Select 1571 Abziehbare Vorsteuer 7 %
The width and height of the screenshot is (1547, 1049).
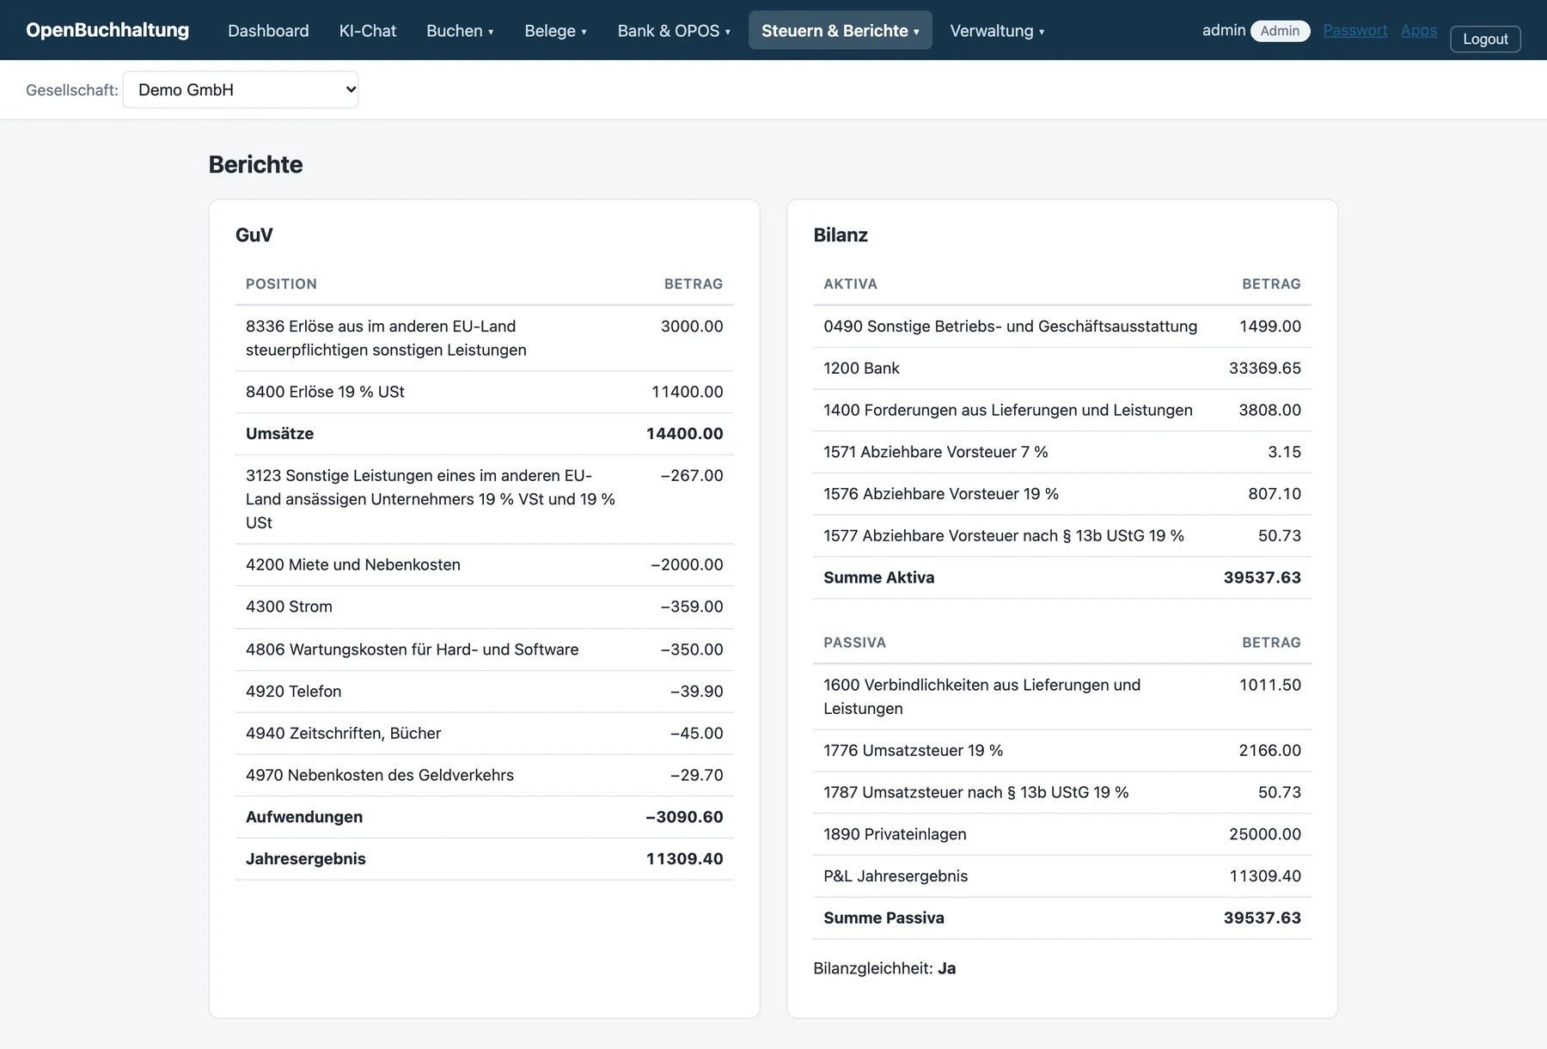(x=1062, y=452)
